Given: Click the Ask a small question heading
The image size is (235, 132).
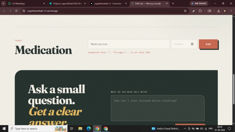Looking at the screenshot, I should pos(57,95).
